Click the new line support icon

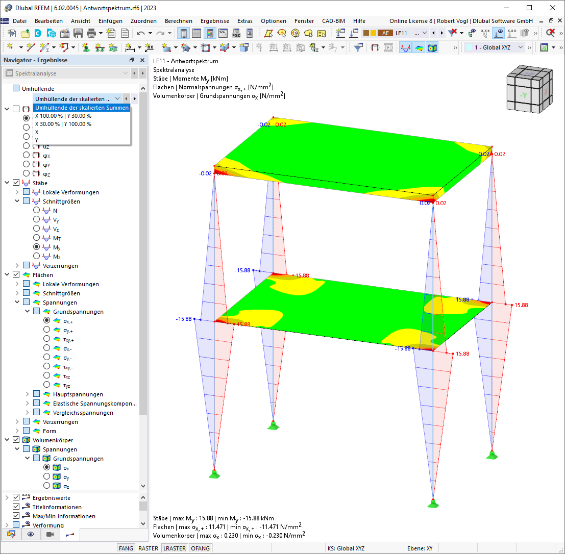pos(100,47)
